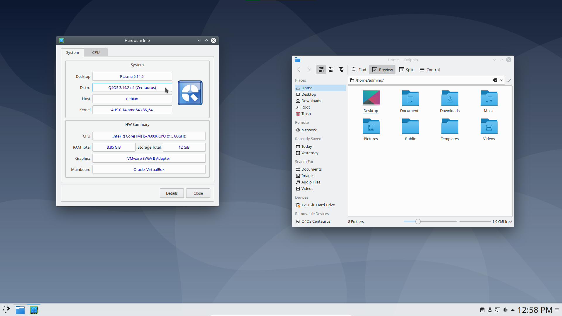The image size is (562, 316).
Task: Click the volume icon in system tray
Action: pyautogui.click(x=505, y=310)
